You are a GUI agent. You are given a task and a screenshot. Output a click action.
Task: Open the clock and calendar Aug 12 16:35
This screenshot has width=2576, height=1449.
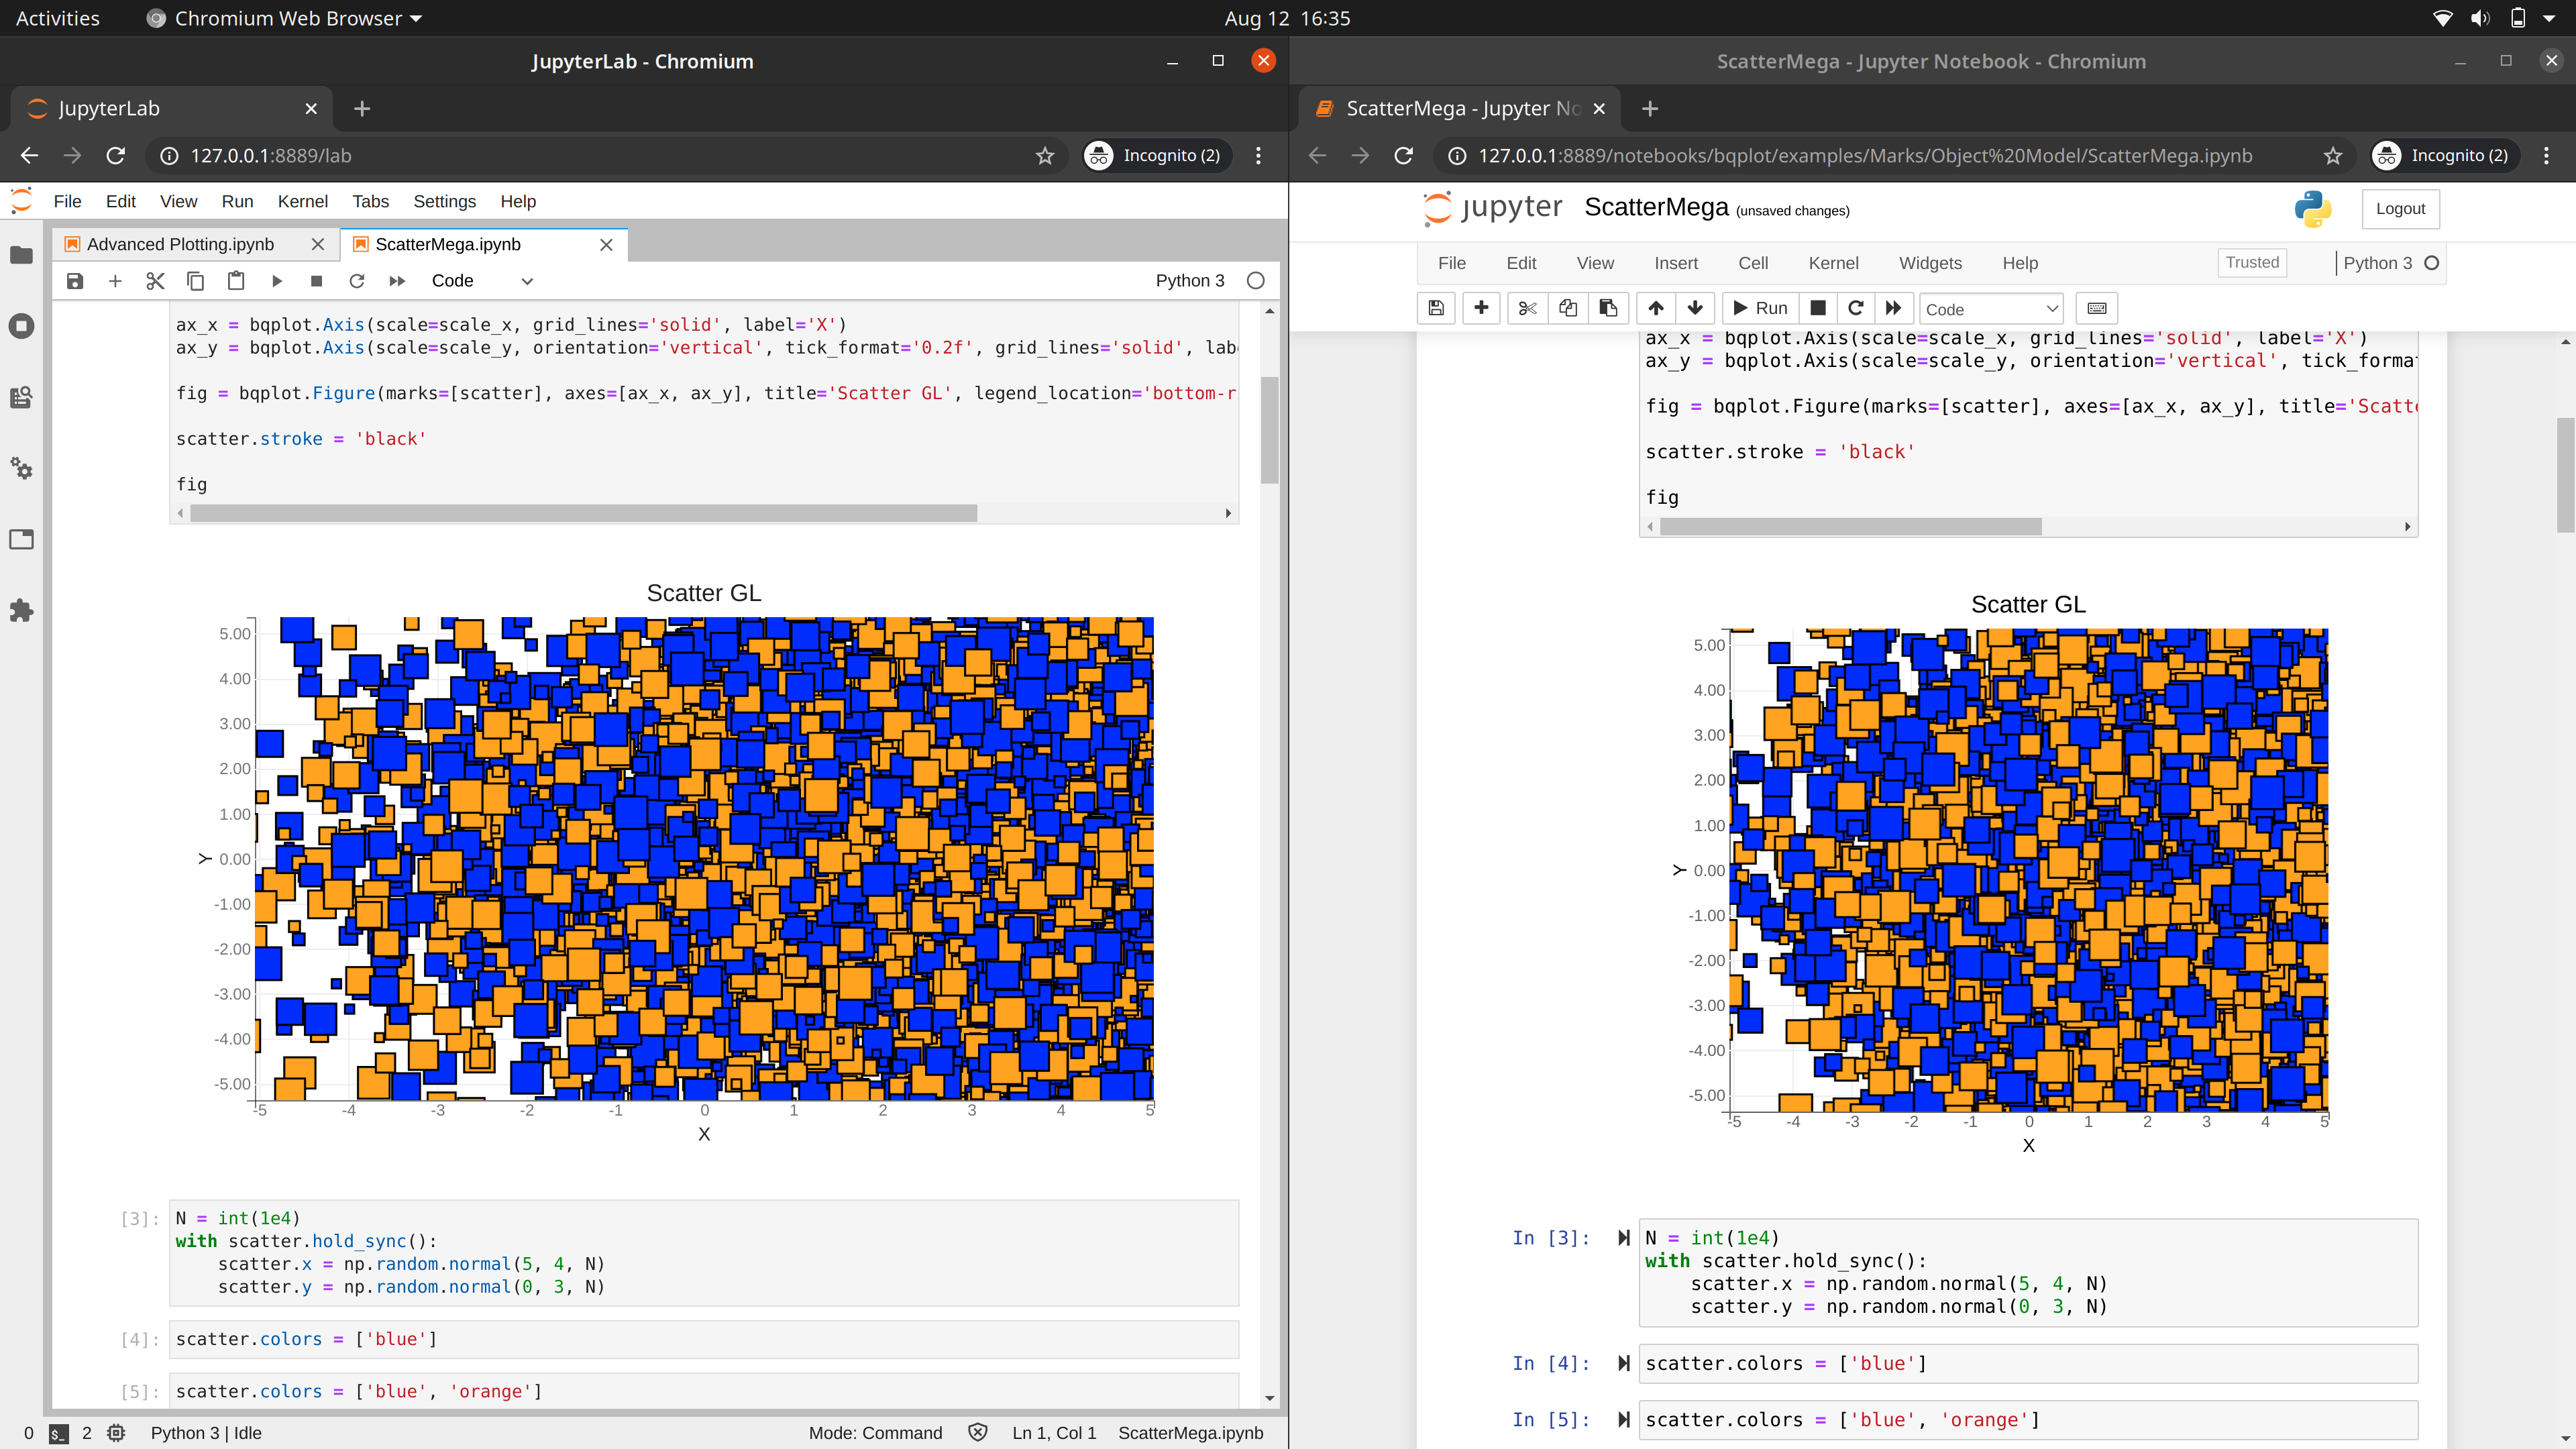pos(1287,18)
